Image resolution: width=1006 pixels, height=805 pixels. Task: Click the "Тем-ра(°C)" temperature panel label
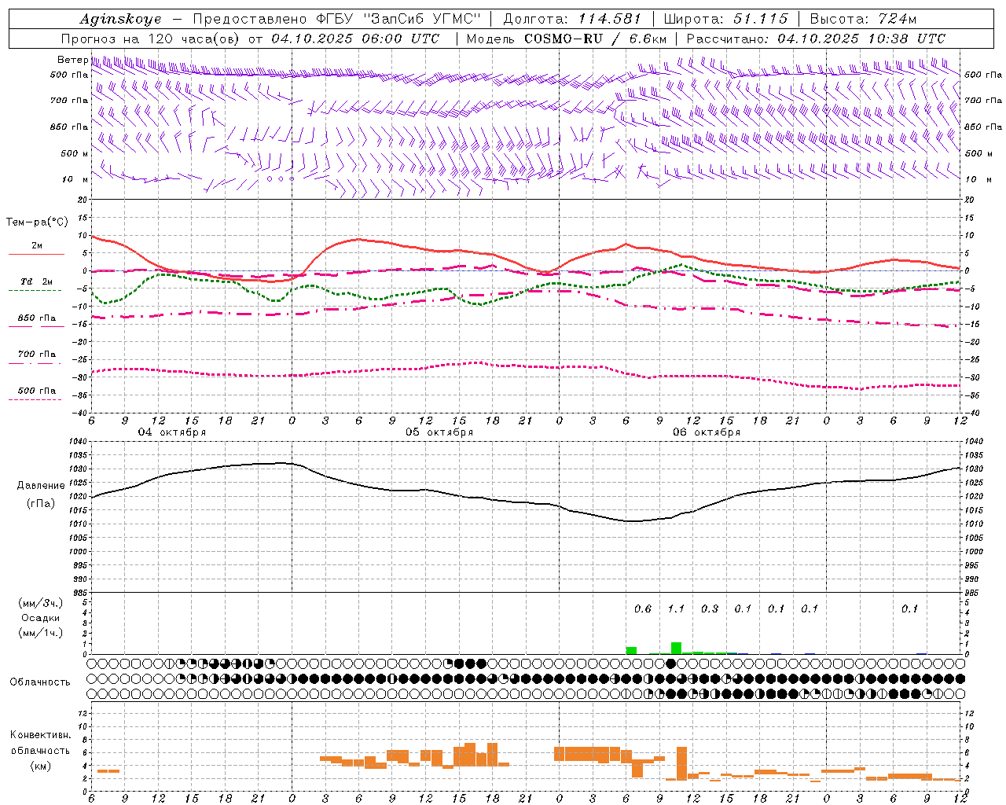[37, 222]
